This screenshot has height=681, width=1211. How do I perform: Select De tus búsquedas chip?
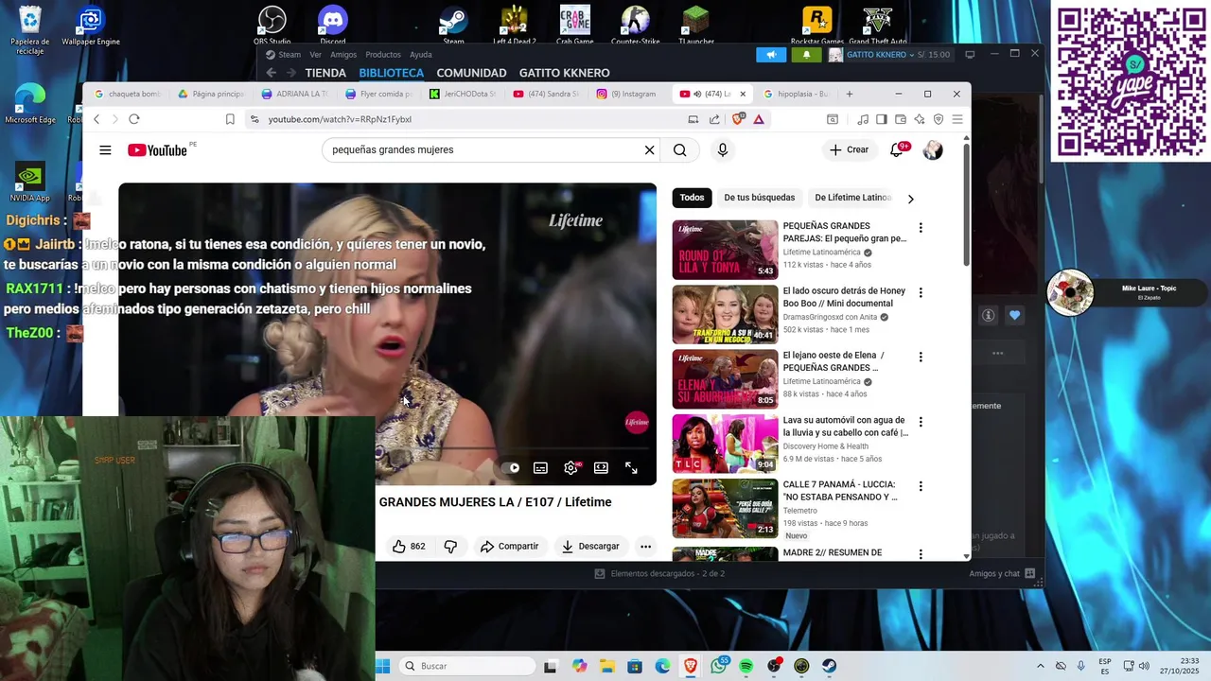[x=759, y=198]
